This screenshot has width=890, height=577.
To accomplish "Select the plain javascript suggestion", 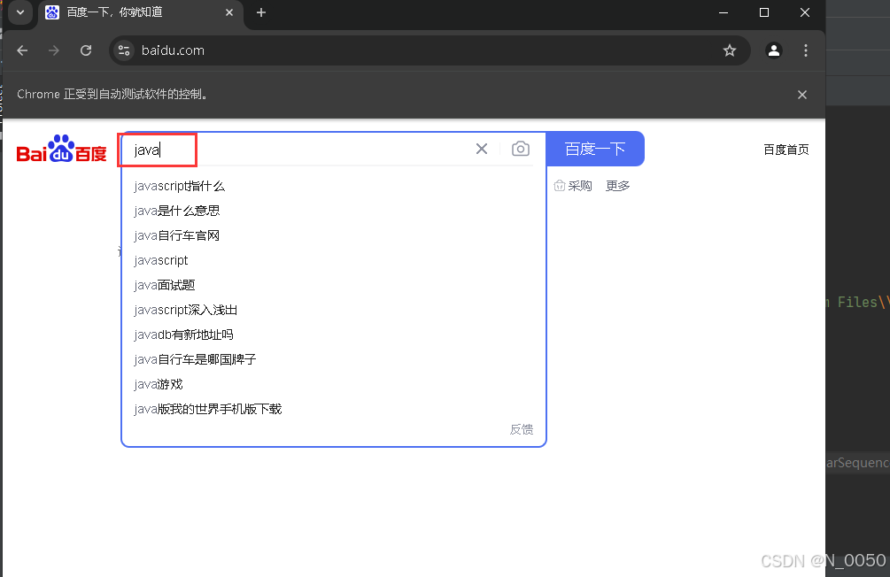I will click(x=333, y=260).
